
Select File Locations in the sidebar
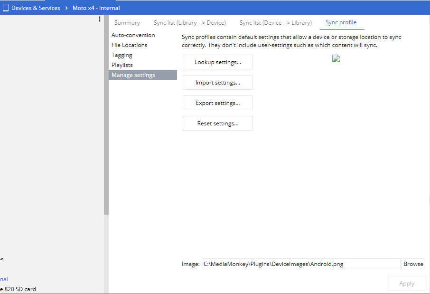point(129,45)
